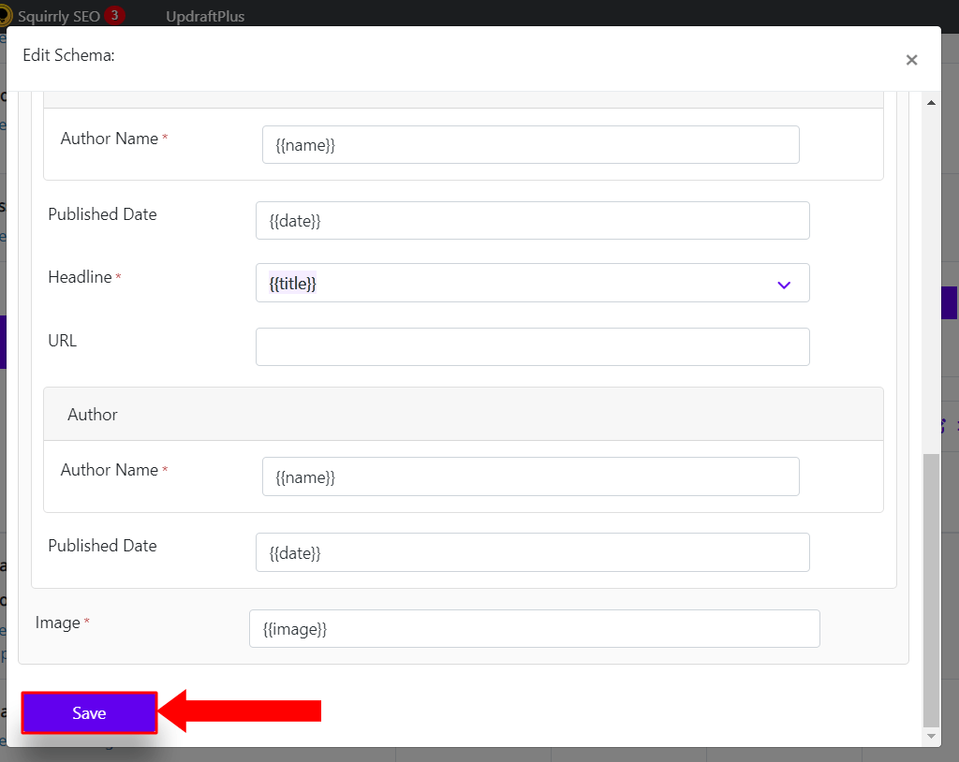Focus the empty URL input field

click(x=533, y=346)
